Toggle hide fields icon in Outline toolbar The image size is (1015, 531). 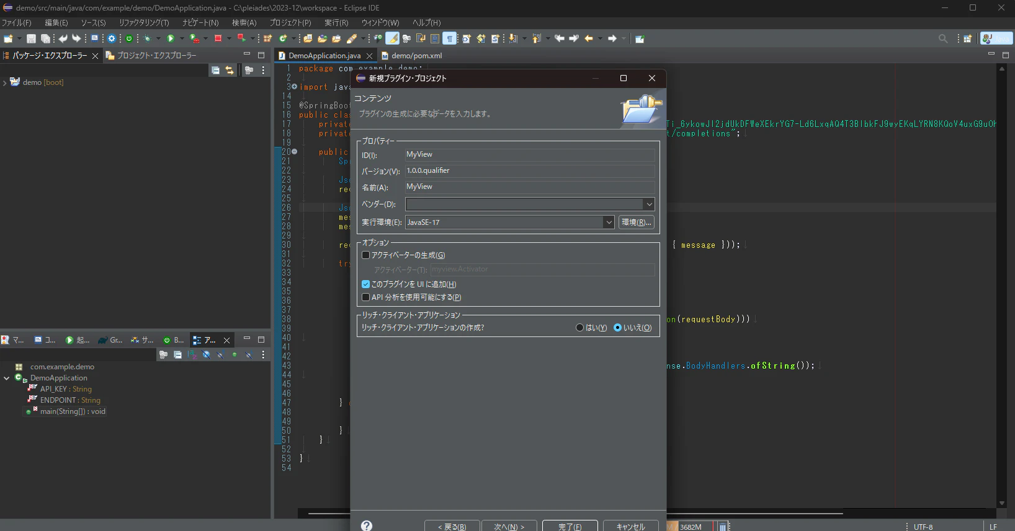coord(207,355)
